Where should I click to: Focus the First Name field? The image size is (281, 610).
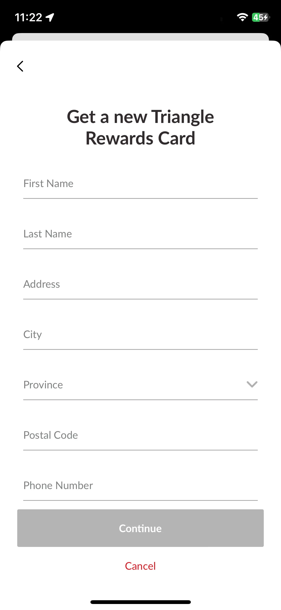pyautogui.click(x=140, y=184)
